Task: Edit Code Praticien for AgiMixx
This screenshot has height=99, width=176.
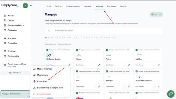Action: [158, 65]
